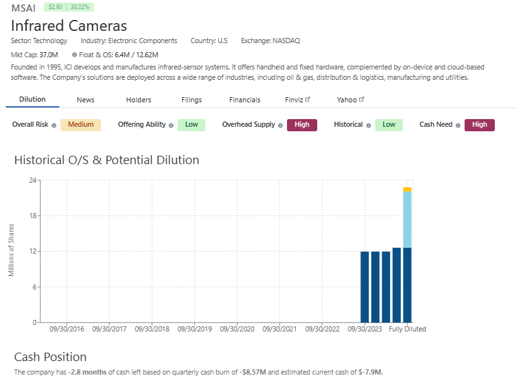Viewport: 518px width, 381px height.
Task: Switch to the News tab
Action: coord(86,100)
